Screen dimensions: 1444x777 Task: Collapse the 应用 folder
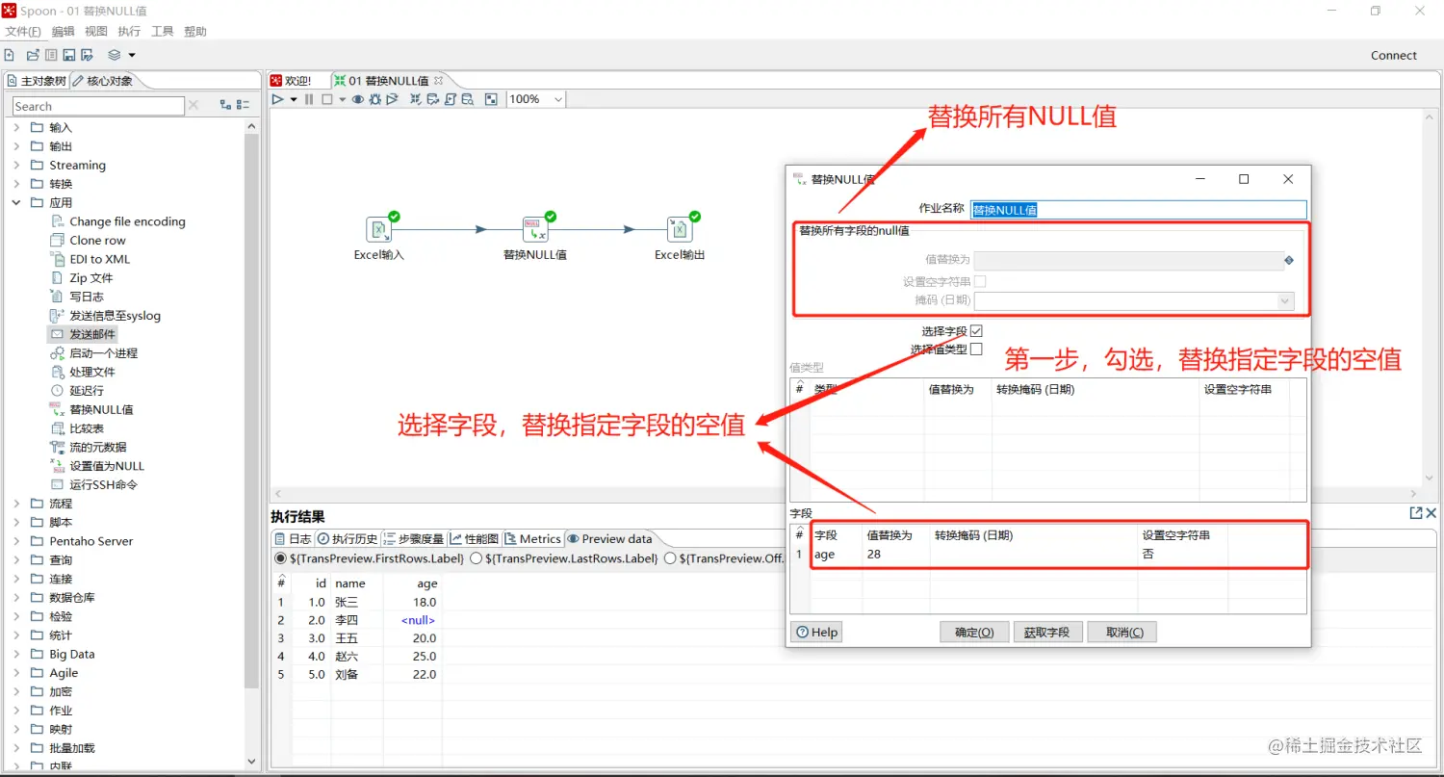tap(16, 202)
